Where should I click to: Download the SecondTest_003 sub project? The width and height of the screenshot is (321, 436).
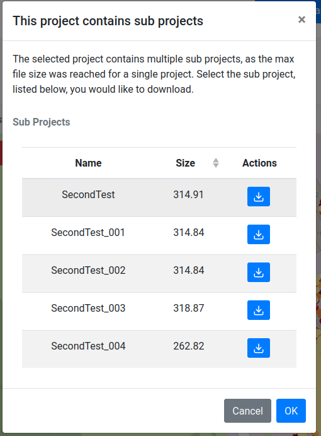(x=258, y=310)
